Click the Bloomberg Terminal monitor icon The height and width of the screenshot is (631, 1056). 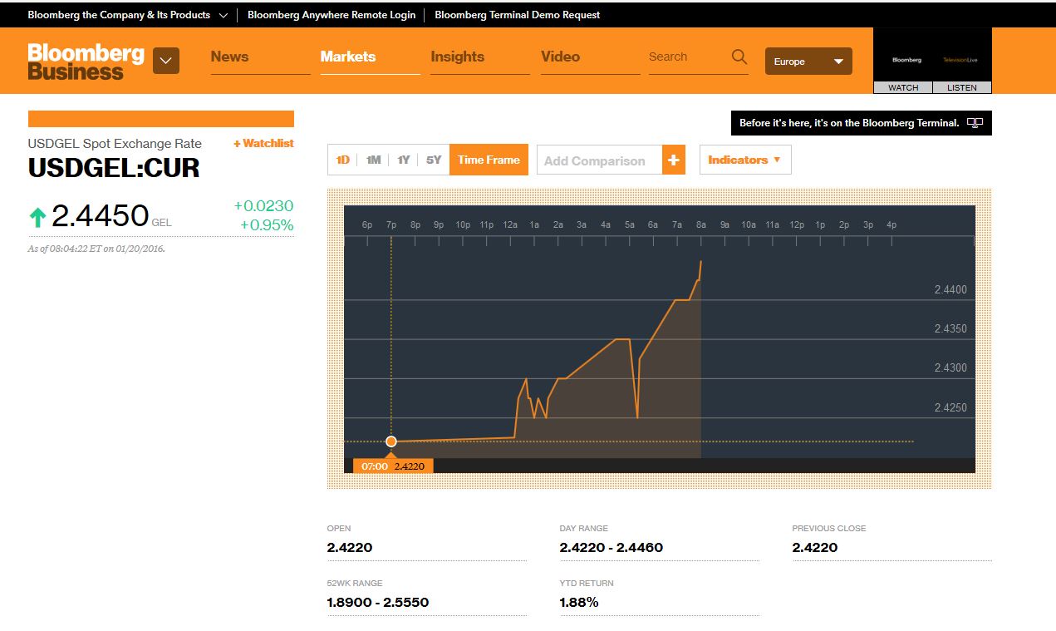tap(975, 123)
